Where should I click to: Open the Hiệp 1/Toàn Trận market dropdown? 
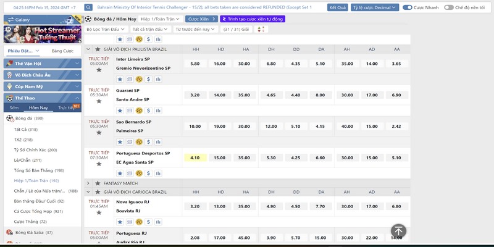pyautogui.click(x=161, y=19)
